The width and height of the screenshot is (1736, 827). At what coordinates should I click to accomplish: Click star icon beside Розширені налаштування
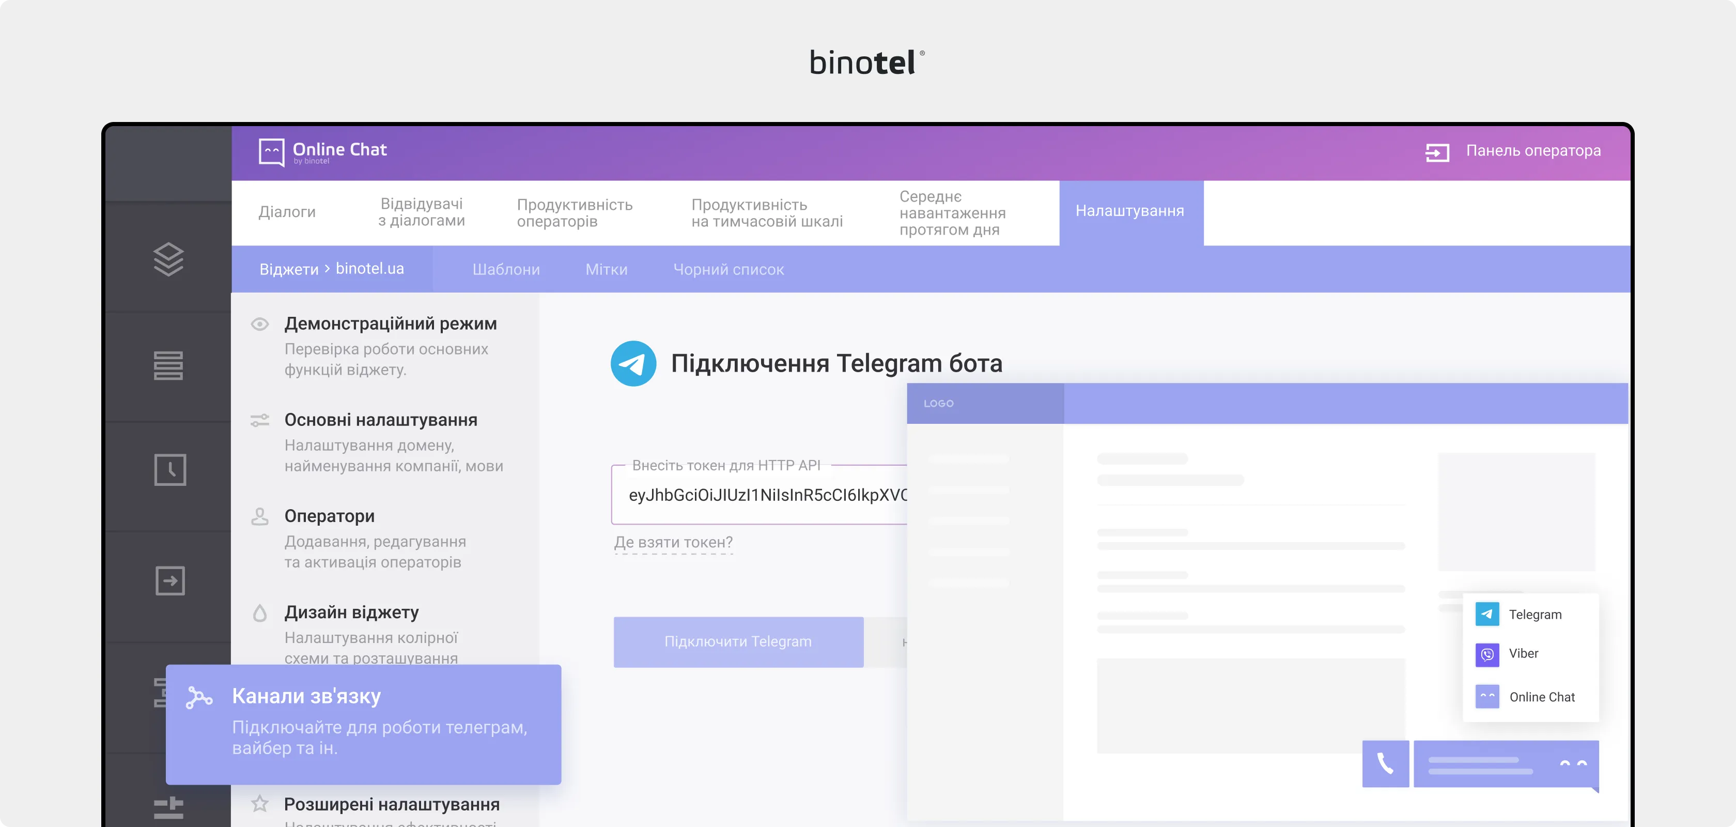260,803
